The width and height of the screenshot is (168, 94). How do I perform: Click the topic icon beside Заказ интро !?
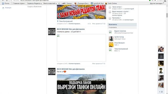pos(110,7)
